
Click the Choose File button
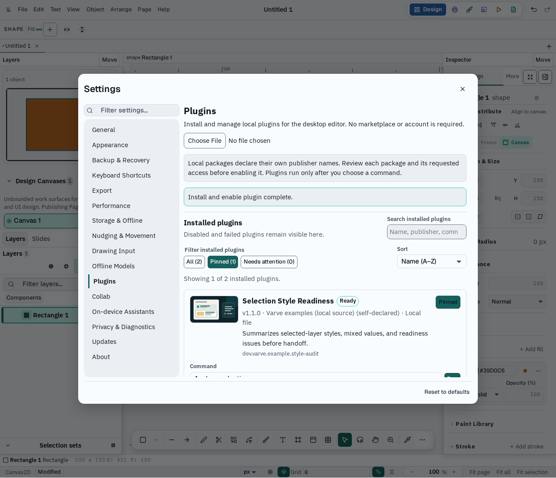coord(205,141)
